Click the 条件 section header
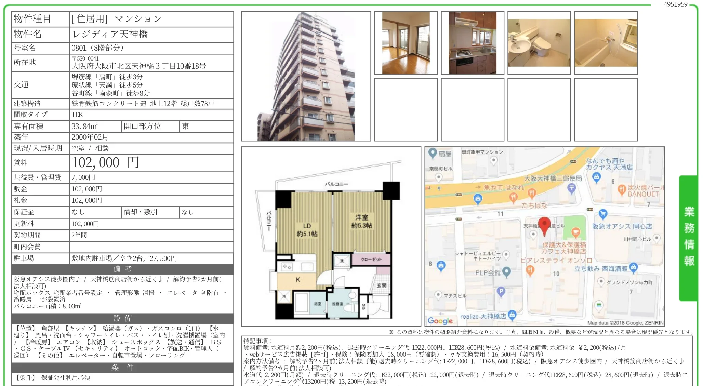This screenshot has width=703, height=386. click(x=122, y=368)
